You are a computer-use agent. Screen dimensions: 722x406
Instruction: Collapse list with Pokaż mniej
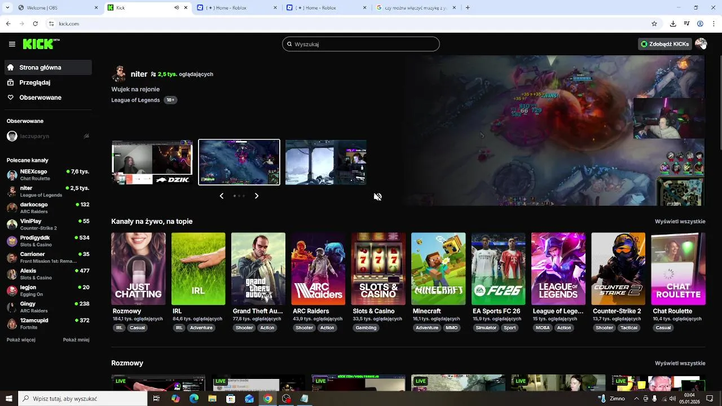tap(76, 340)
